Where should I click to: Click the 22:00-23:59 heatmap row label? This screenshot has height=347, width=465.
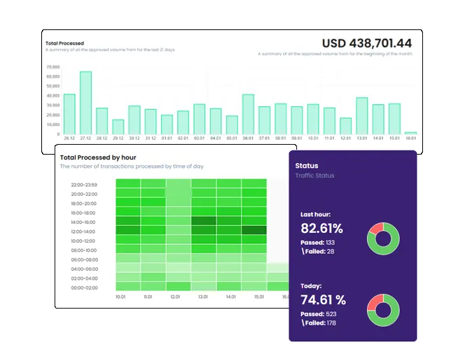(84, 185)
